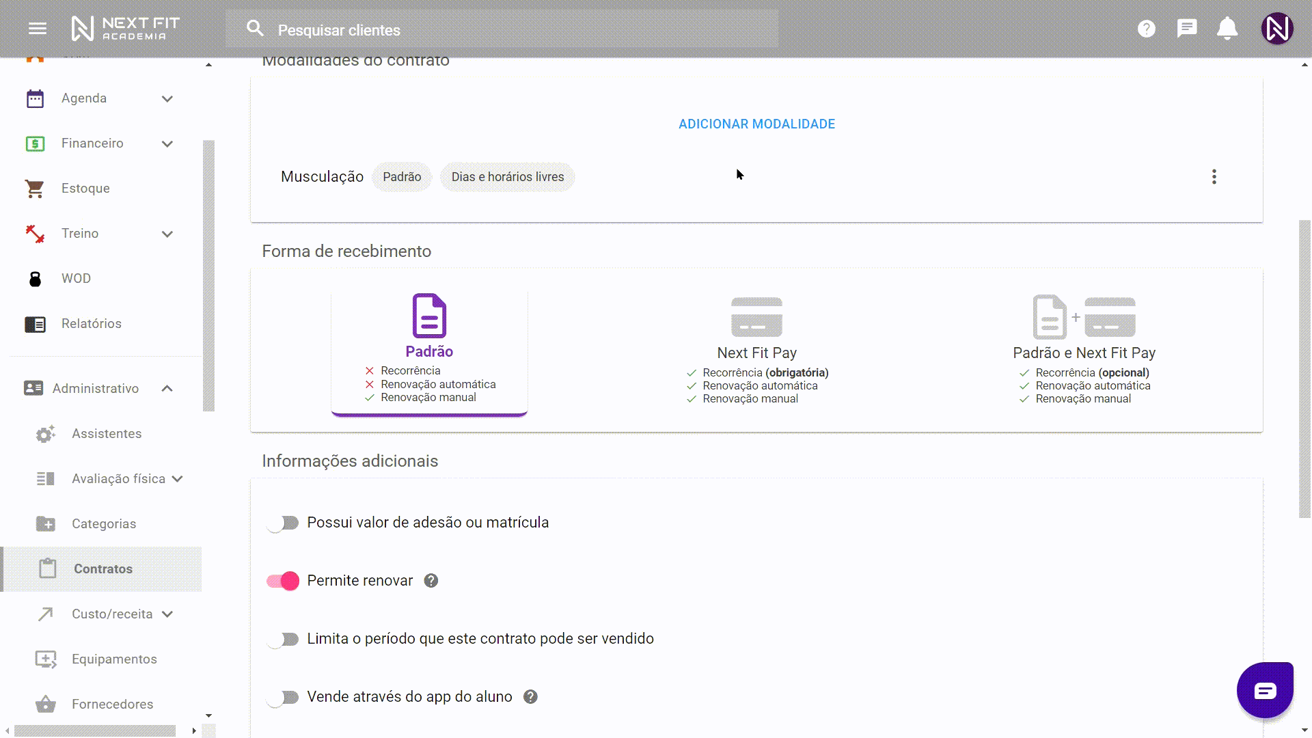Click ADICIONAR MODALIDADE link
Viewport: 1312px width, 738px height.
pyautogui.click(x=756, y=124)
